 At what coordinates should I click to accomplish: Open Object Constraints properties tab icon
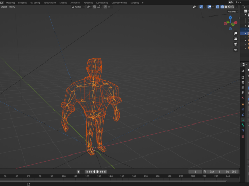point(243,115)
